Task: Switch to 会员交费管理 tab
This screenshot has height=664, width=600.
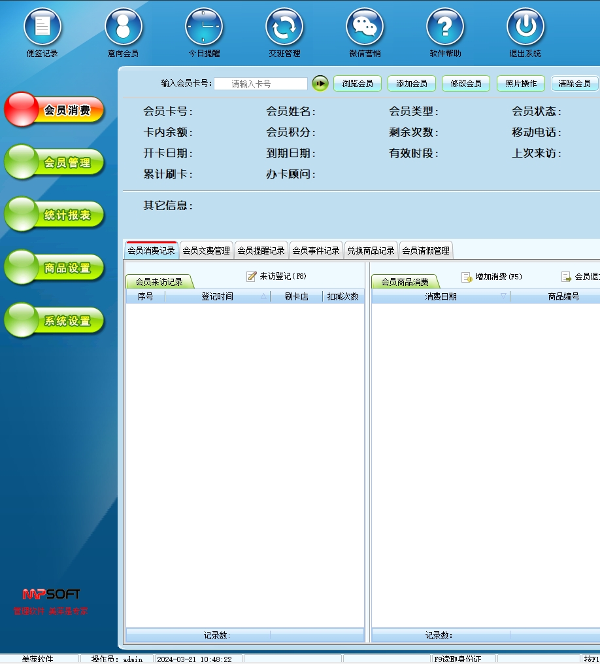Action: pos(206,251)
